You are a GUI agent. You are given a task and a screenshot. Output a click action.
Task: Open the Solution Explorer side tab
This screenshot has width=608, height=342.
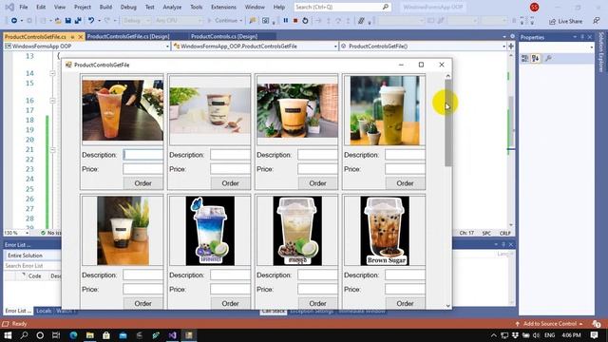[x=601, y=52]
